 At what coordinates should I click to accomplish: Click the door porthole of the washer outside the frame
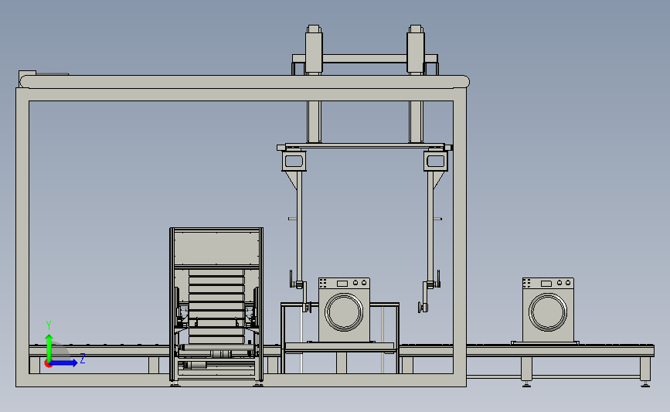coord(548,312)
